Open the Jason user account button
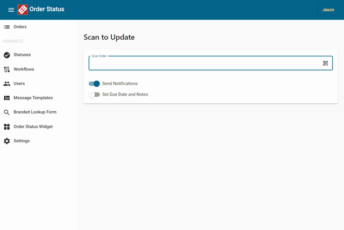 tap(328, 10)
